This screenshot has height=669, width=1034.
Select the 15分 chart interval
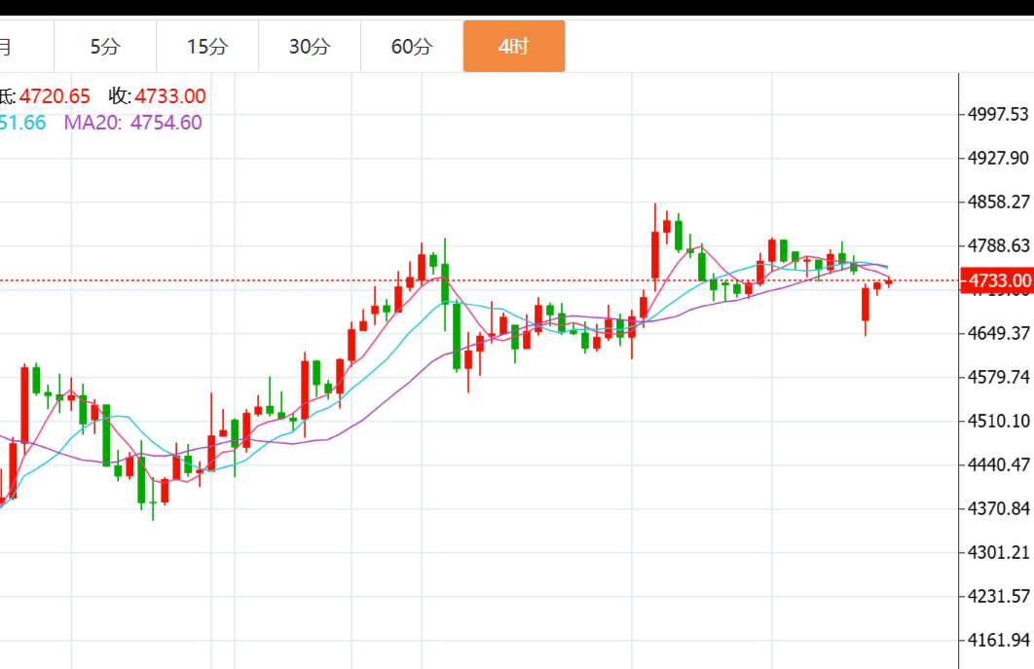click(207, 47)
